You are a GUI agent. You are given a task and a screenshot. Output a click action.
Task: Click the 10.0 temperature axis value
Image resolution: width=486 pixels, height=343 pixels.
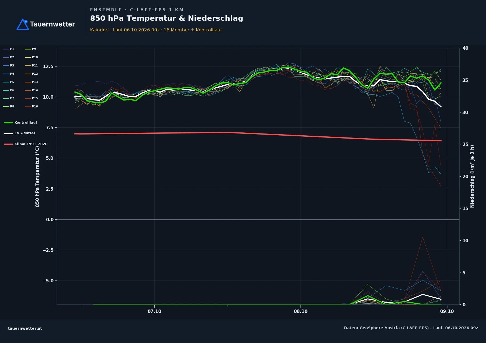[x=48, y=97]
